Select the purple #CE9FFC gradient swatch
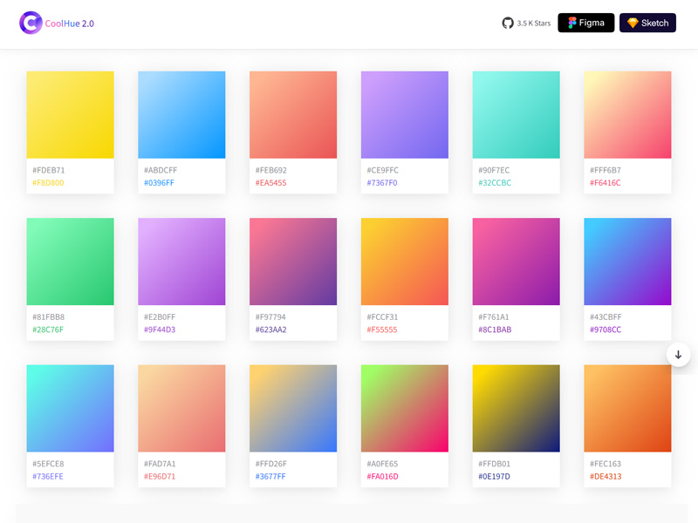This screenshot has width=698, height=523. point(404,114)
